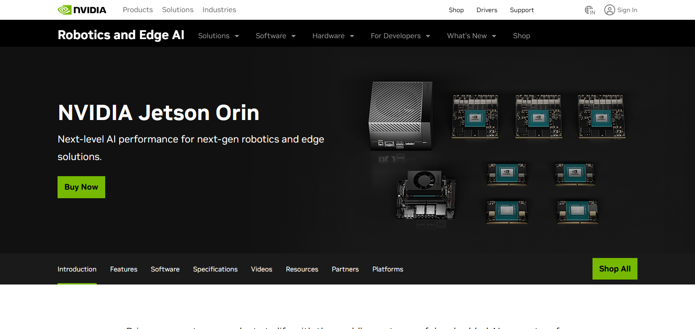Expand the What's New dropdown
This screenshot has height=329, width=695.
coord(472,36)
